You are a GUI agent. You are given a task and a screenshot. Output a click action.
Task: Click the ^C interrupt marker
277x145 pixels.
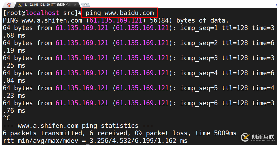[x=6, y=118]
